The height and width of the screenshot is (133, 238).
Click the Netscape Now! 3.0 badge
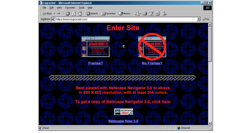[x=123, y=112]
